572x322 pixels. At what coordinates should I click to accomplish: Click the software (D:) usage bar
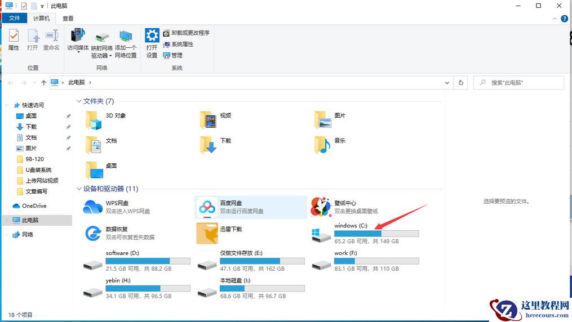(148, 261)
